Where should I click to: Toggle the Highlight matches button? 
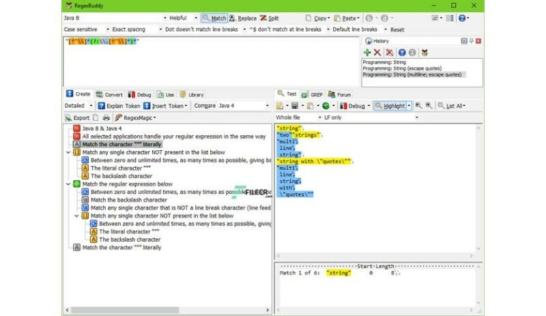pyautogui.click(x=390, y=106)
